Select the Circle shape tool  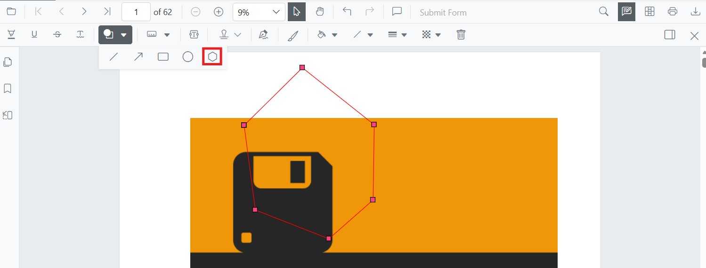click(188, 57)
